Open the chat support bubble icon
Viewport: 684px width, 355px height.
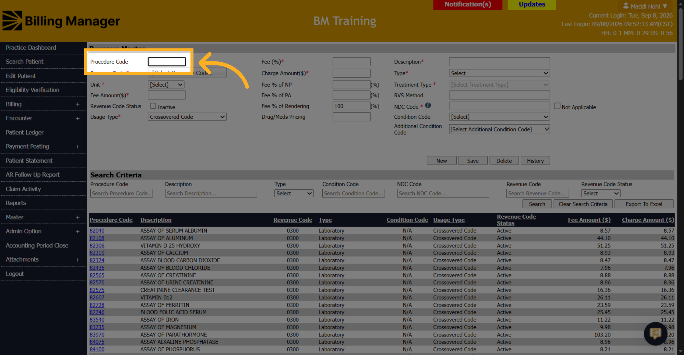pos(655,333)
